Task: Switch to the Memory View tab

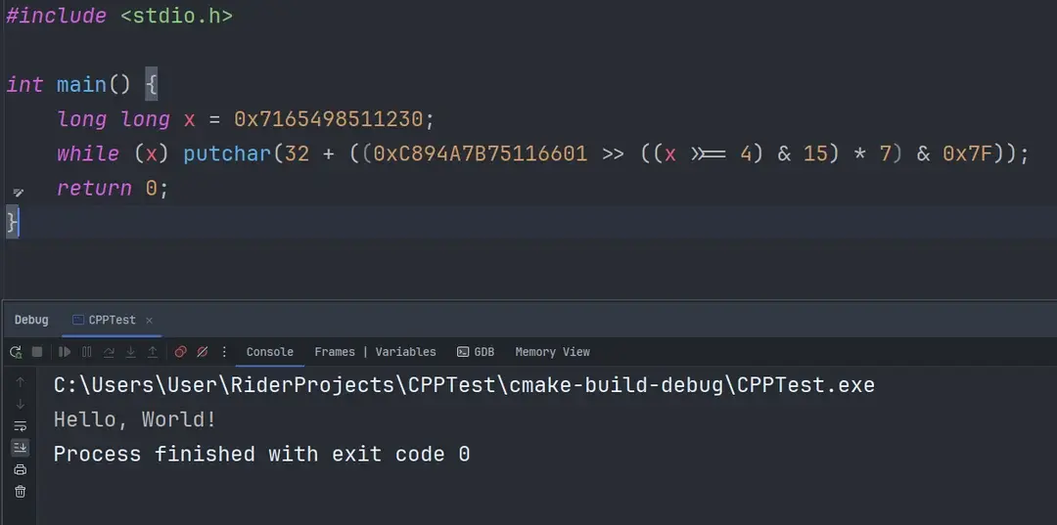Action: click(x=552, y=352)
